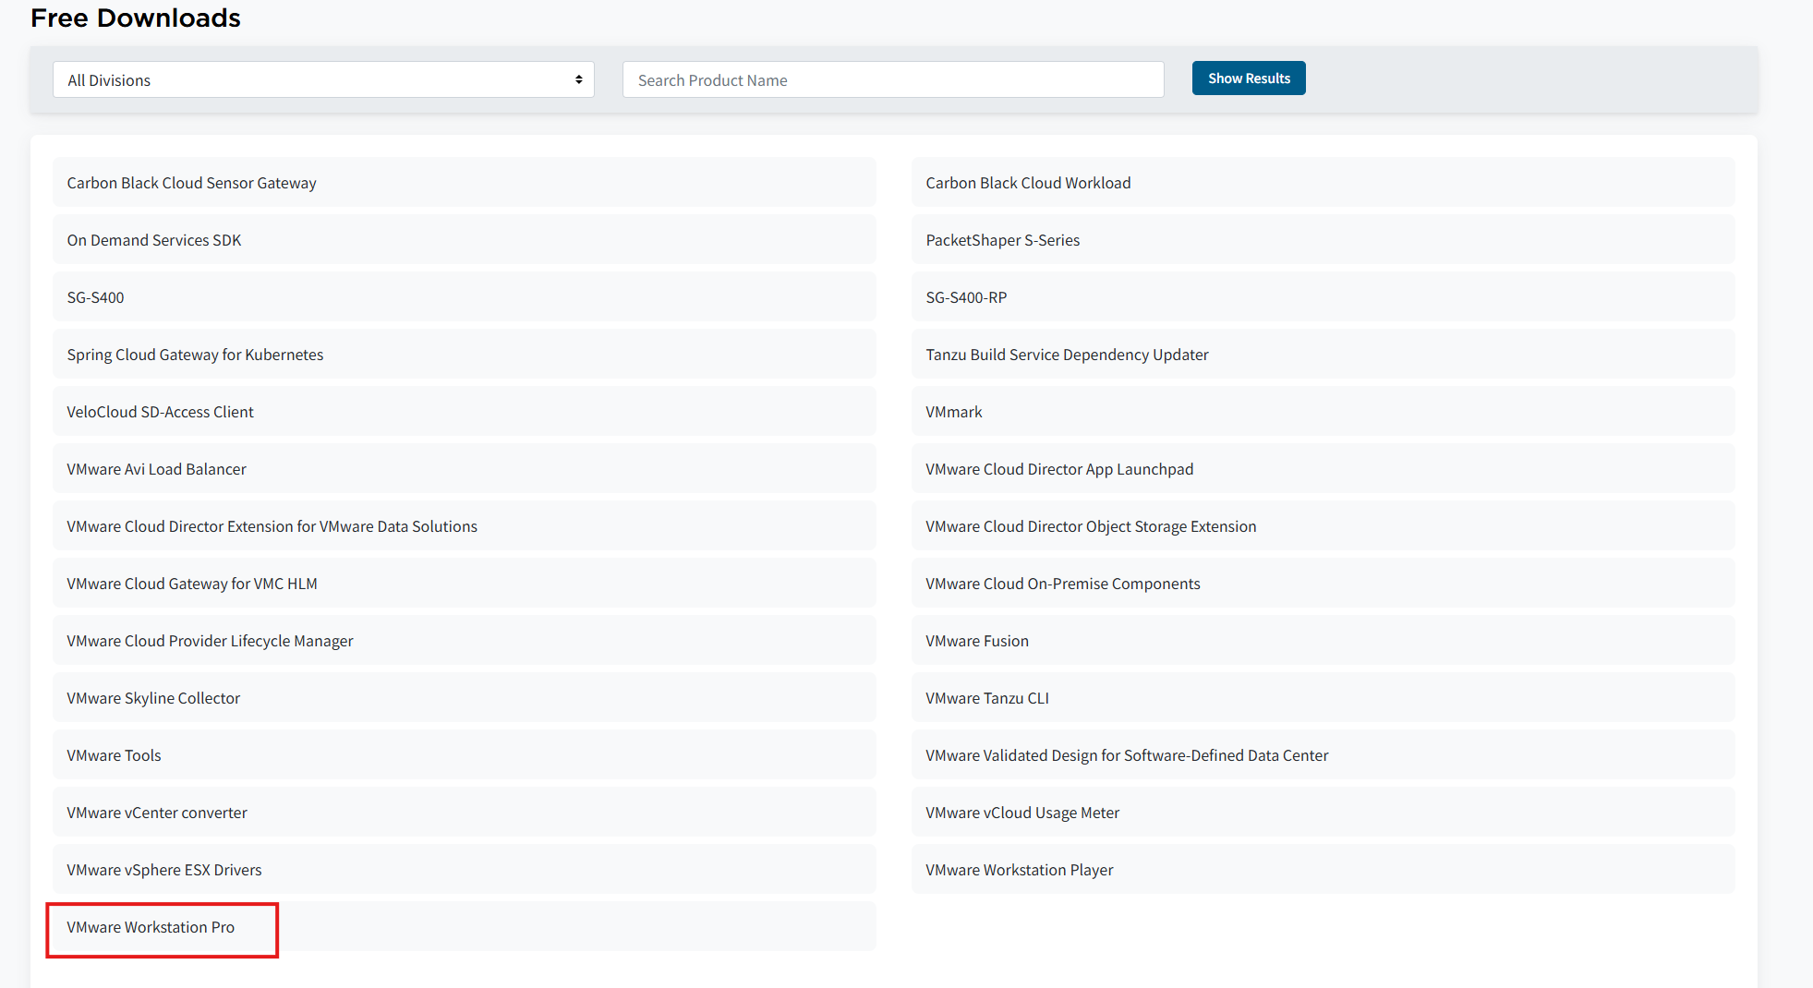
Task: Open VMware Fusion downloads
Action: point(1323,641)
